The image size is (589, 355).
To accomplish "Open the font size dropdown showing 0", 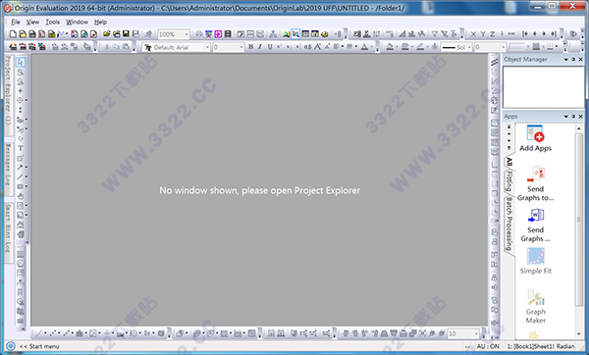I will (241, 47).
